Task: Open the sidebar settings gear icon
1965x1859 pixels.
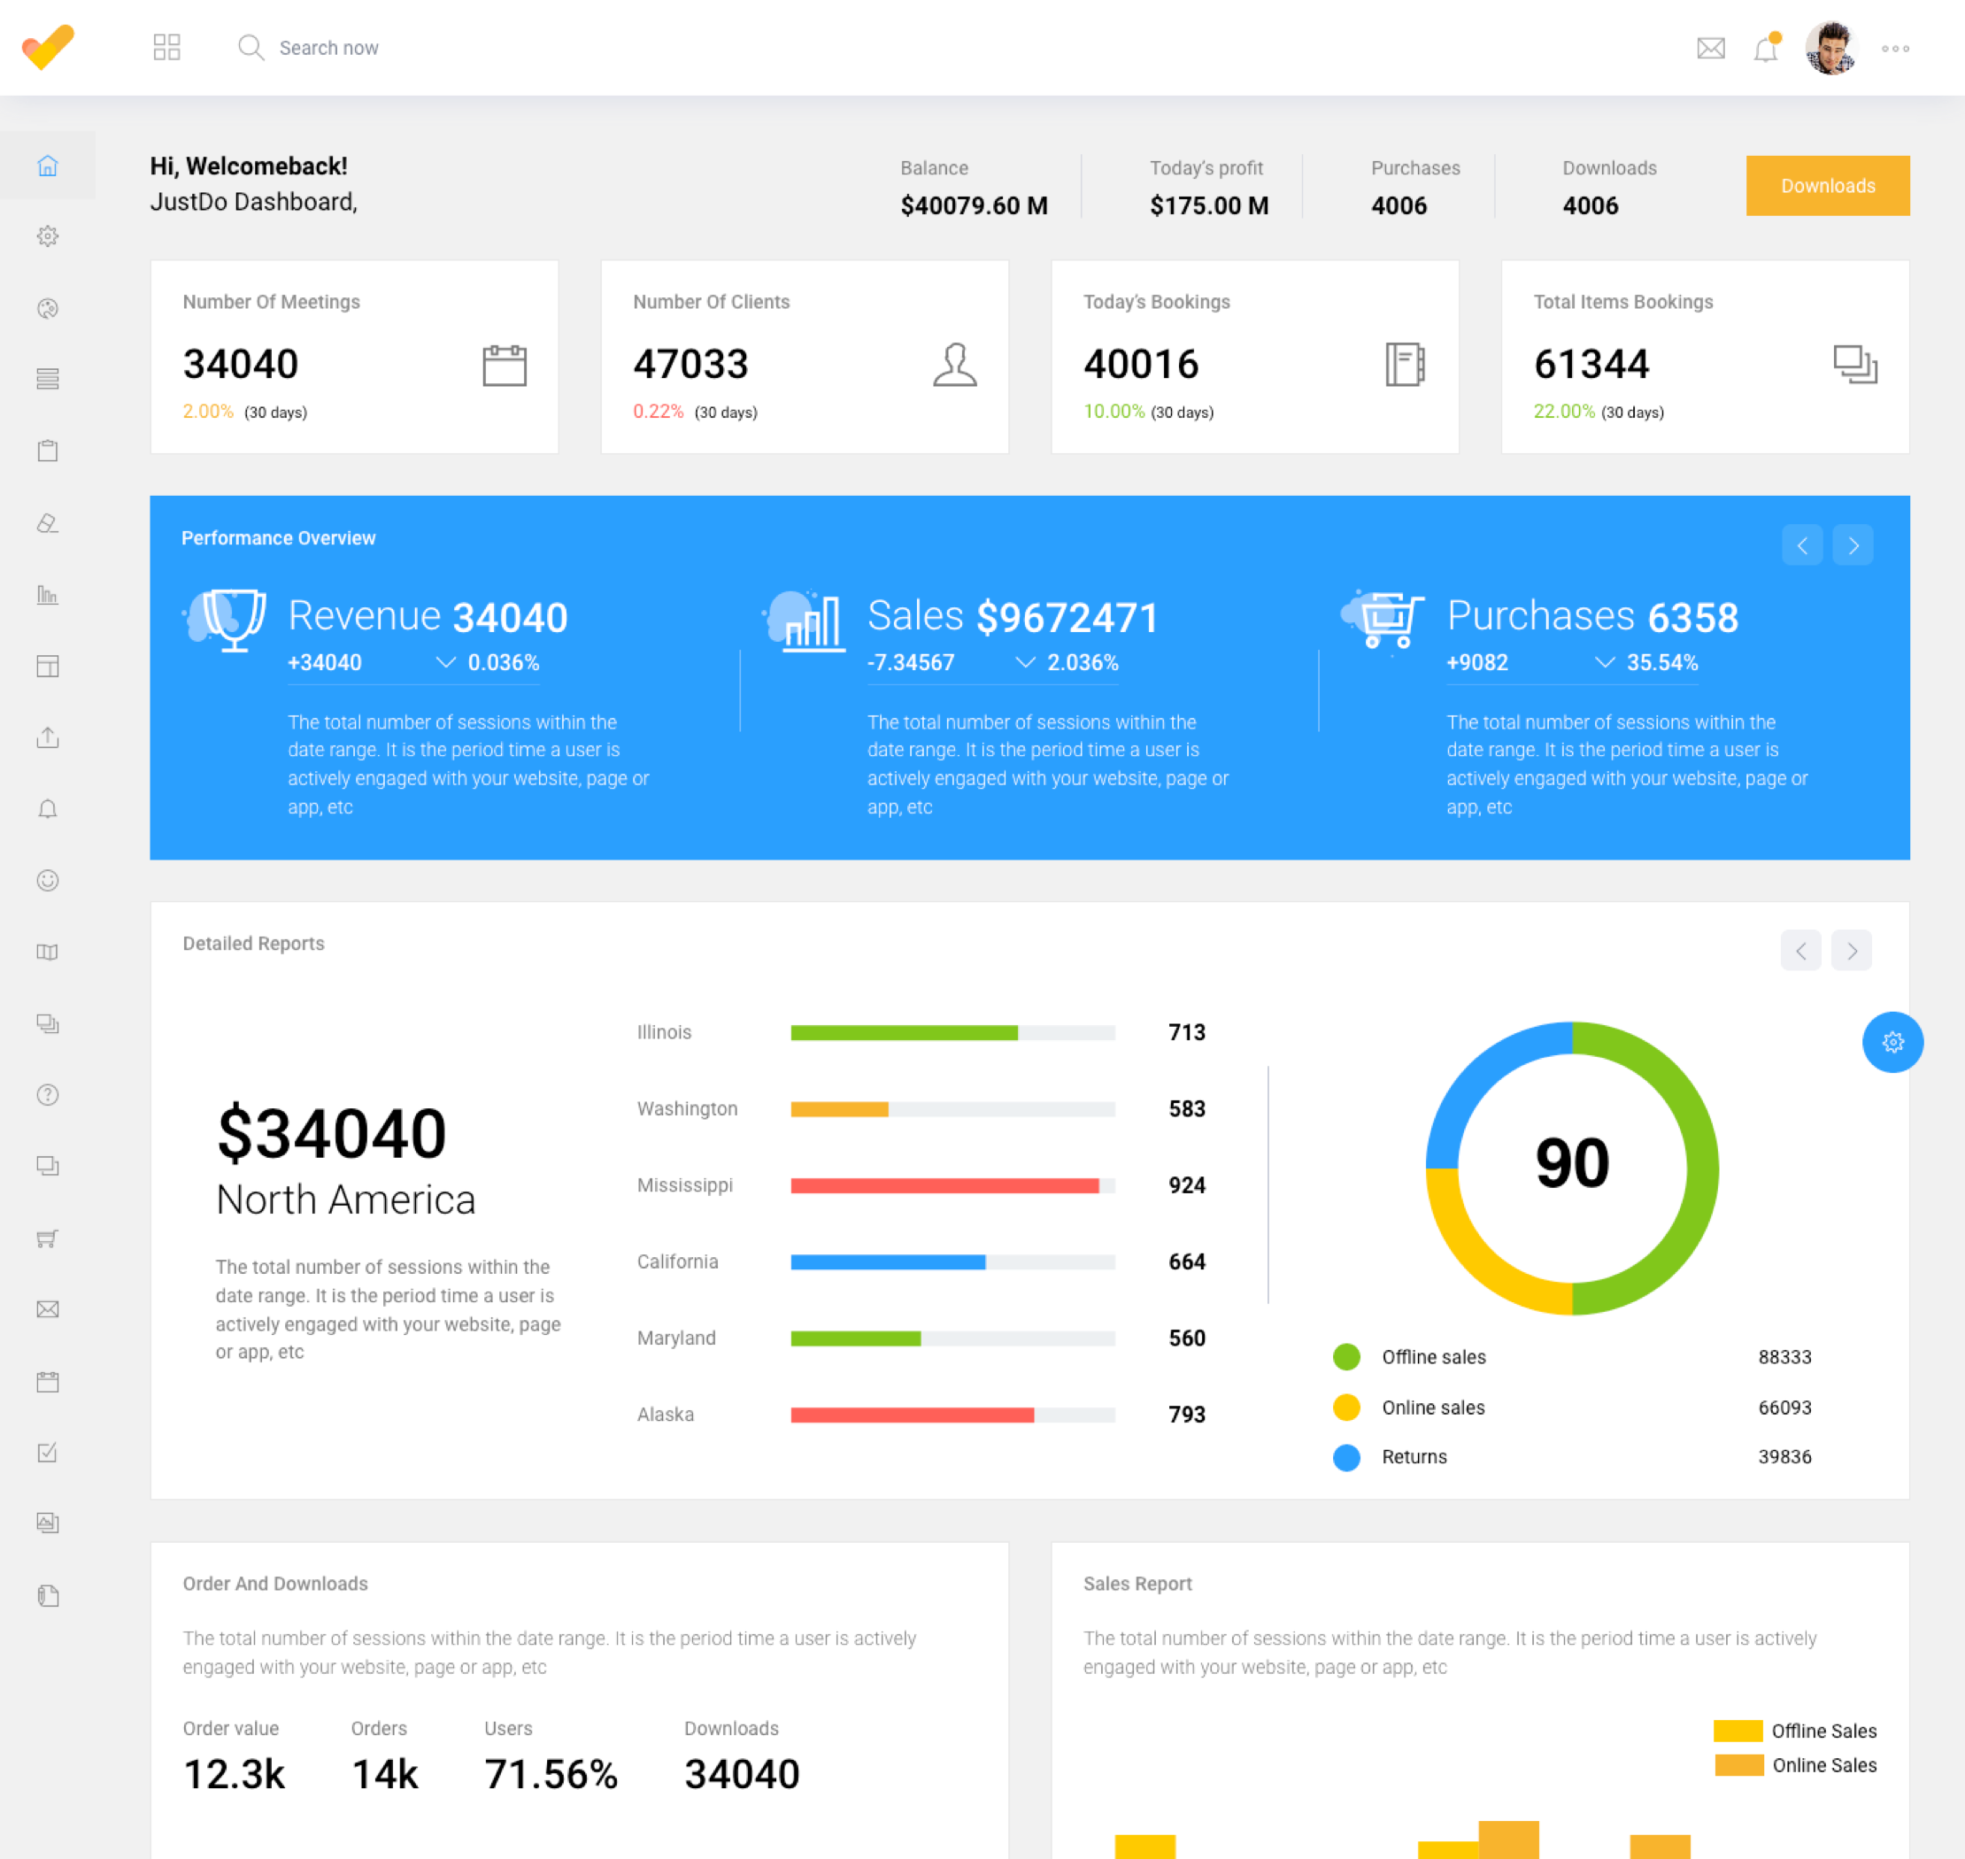Action: pos(48,235)
